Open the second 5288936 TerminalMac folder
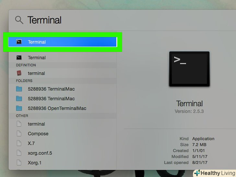 click(x=63, y=99)
